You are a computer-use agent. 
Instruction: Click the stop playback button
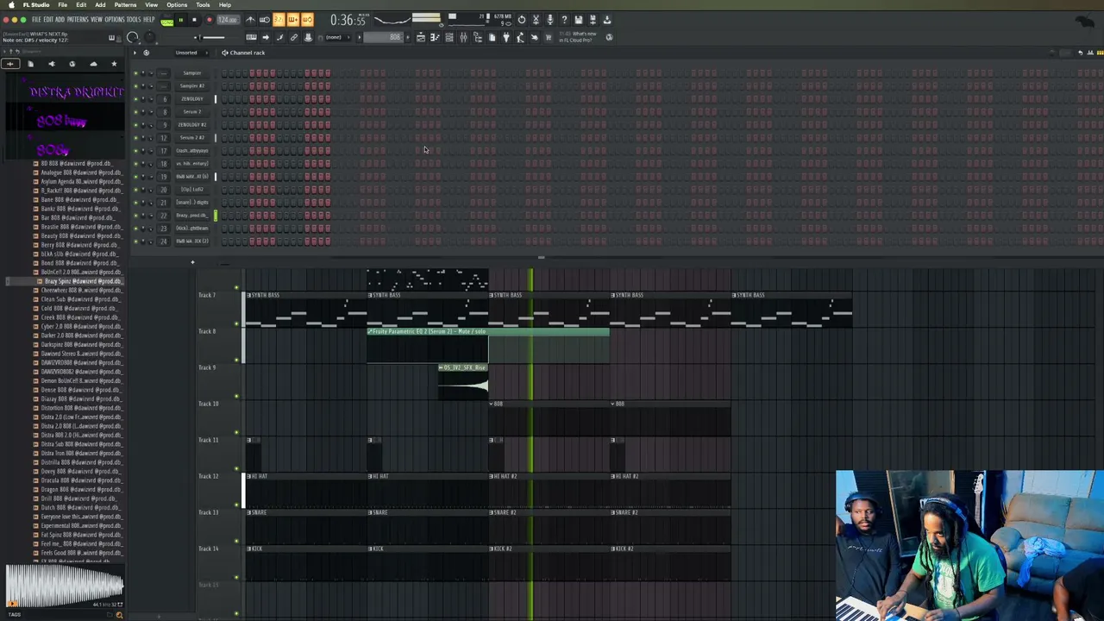(194, 20)
